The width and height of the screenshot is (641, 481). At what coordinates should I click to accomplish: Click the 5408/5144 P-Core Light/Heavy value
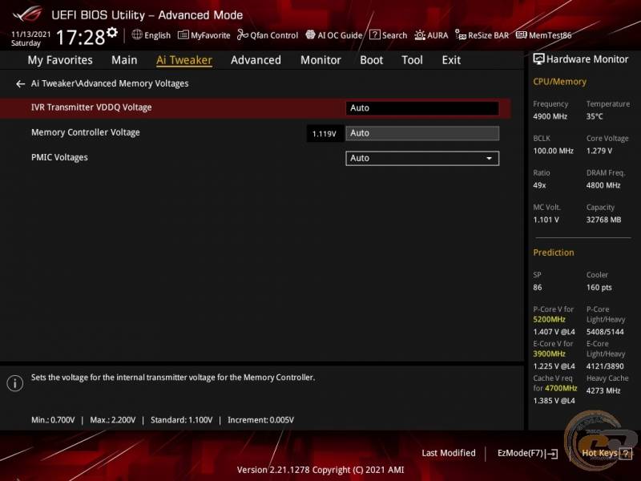(x=605, y=332)
